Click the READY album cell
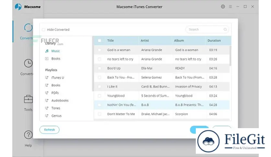 pos(180,68)
